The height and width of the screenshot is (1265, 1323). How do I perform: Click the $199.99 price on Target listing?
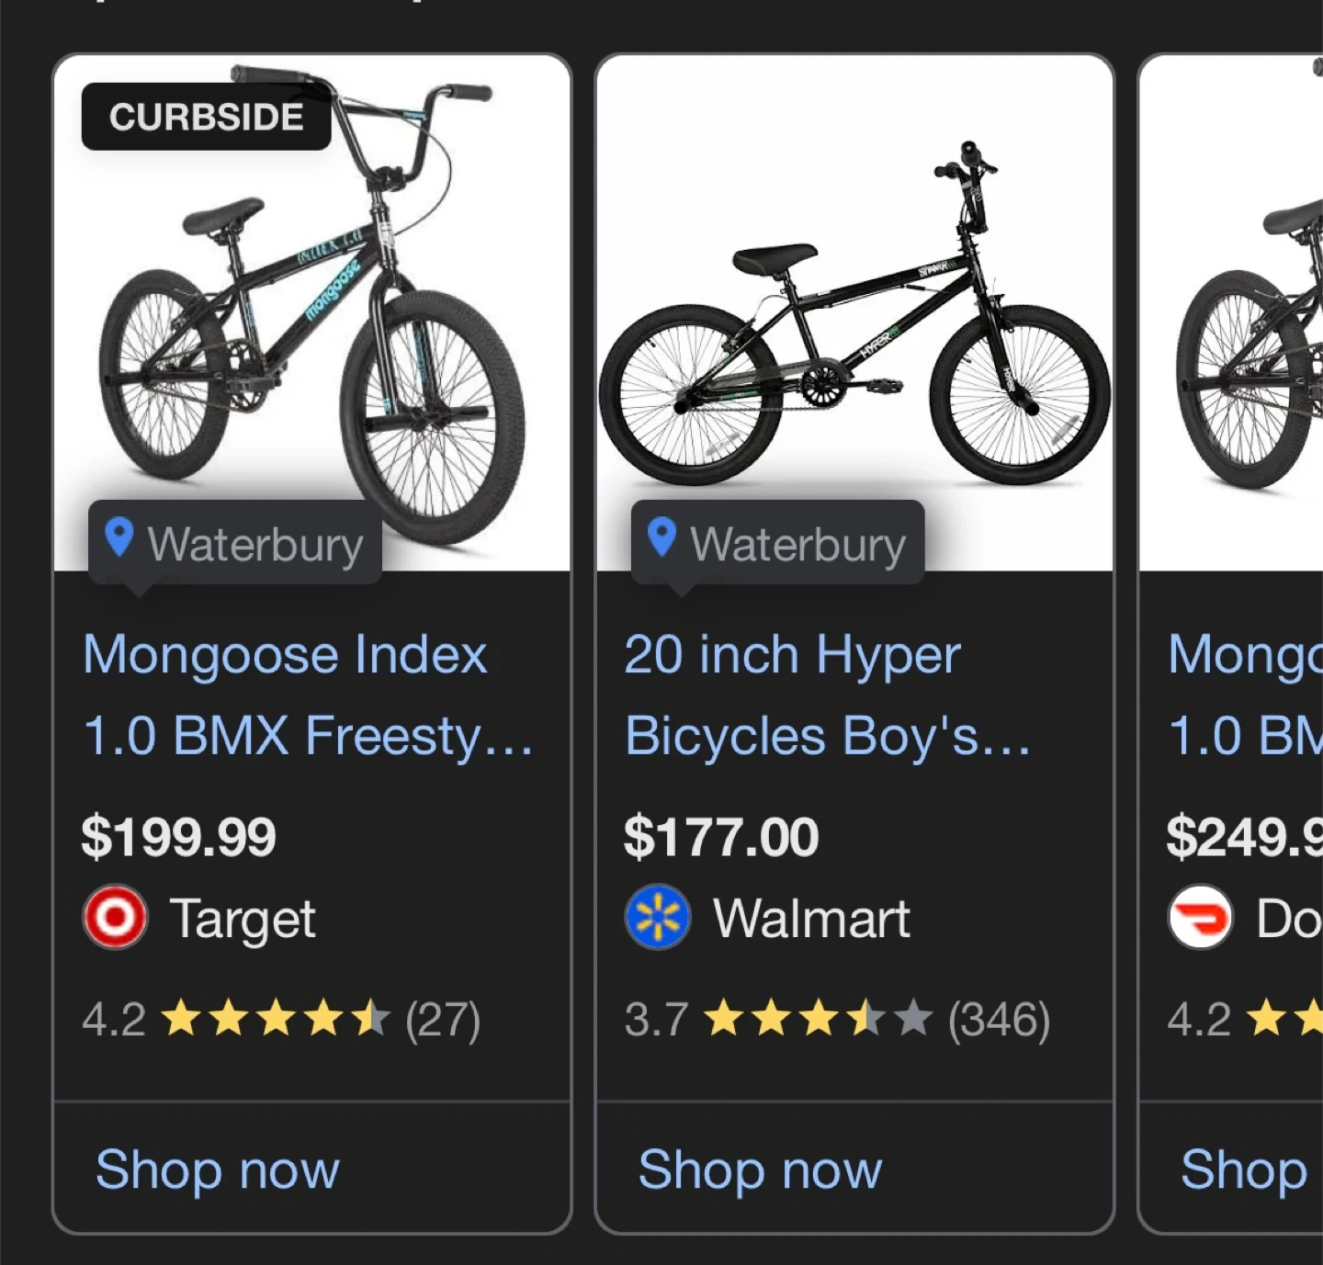click(x=179, y=837)
